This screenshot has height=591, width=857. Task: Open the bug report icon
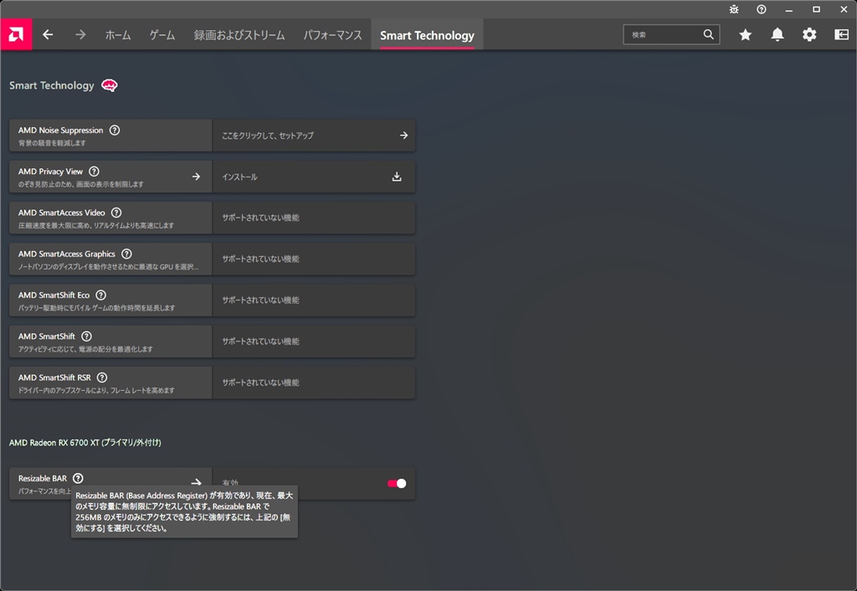coord(734,9)
